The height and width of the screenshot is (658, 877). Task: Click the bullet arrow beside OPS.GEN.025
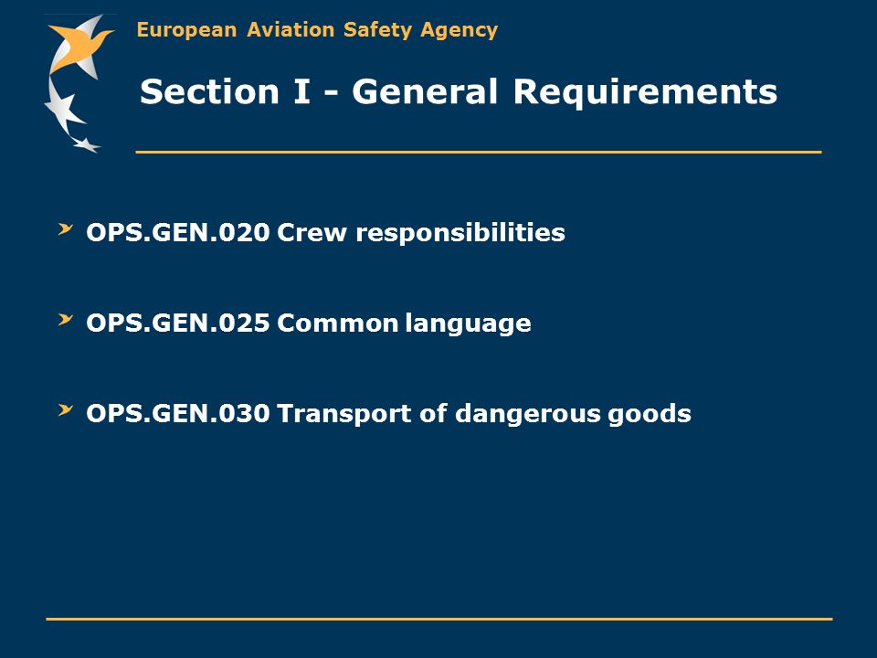click(66, 320)
